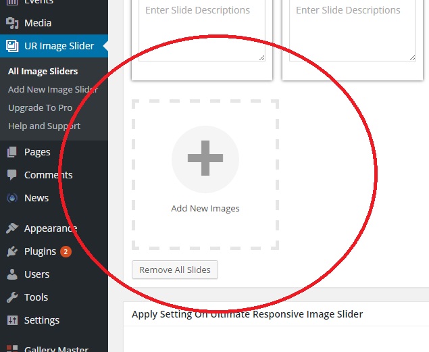Open All Image Sliders submenu item
The image size is (429, 352).
43,71
